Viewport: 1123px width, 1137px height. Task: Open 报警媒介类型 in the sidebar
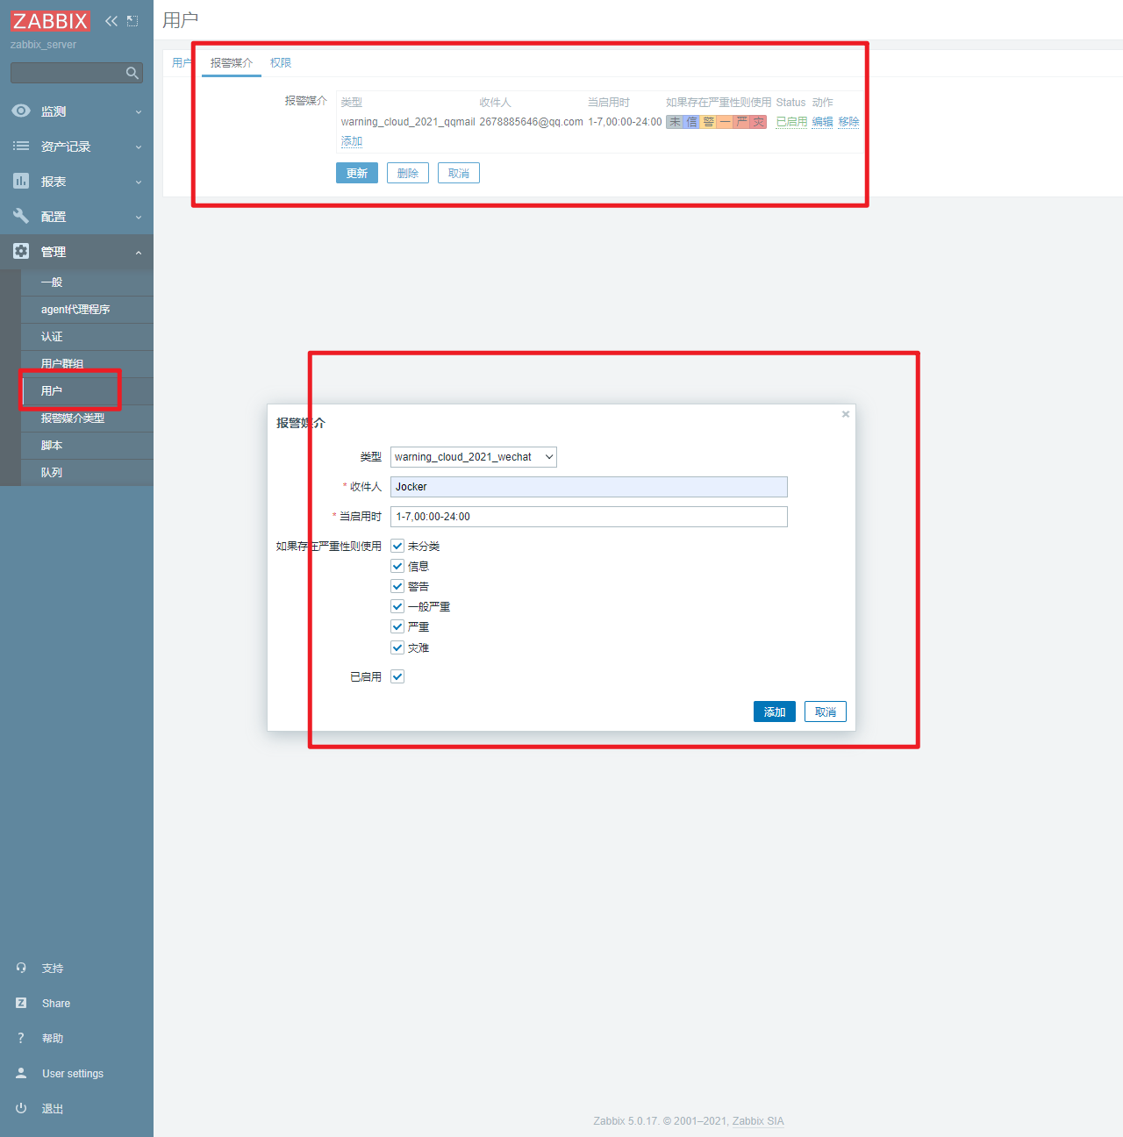tap(73, 418)
